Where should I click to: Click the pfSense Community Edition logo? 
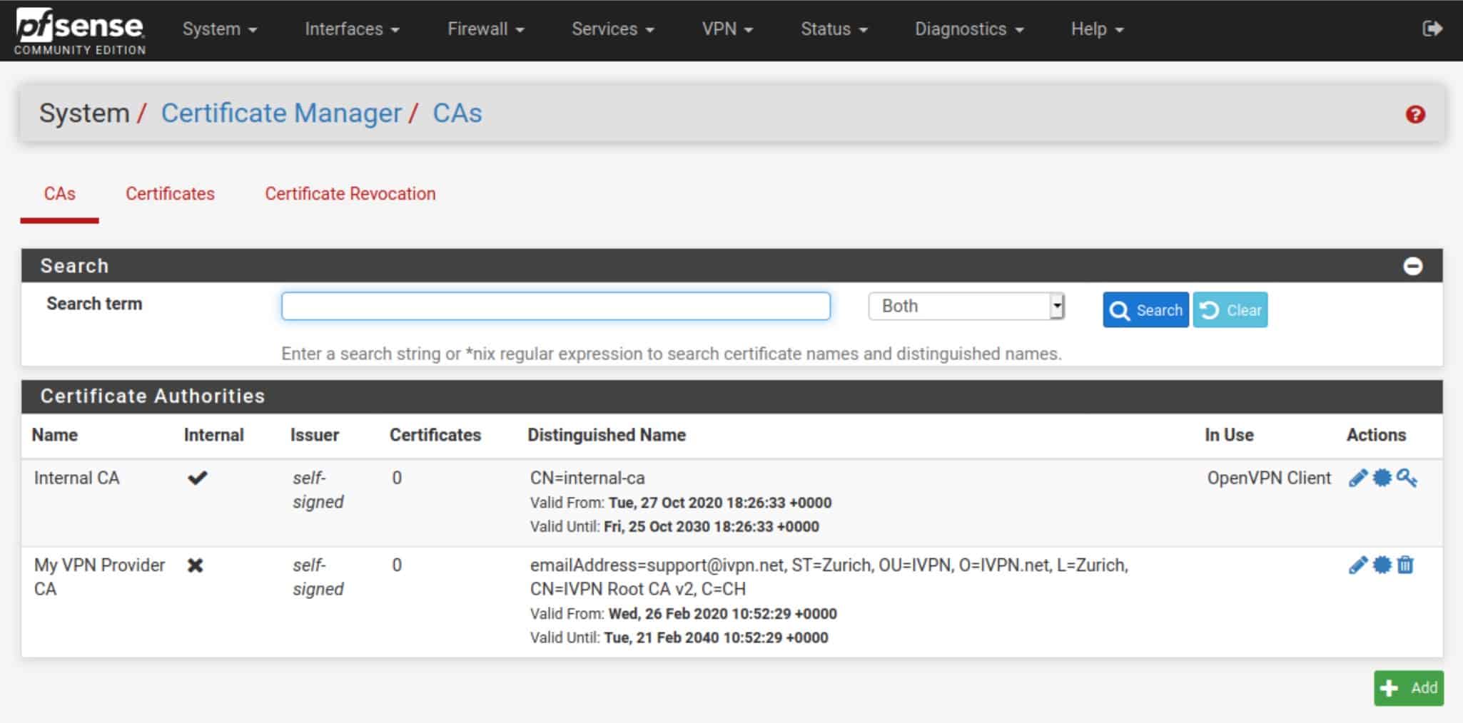coord(80,31)
